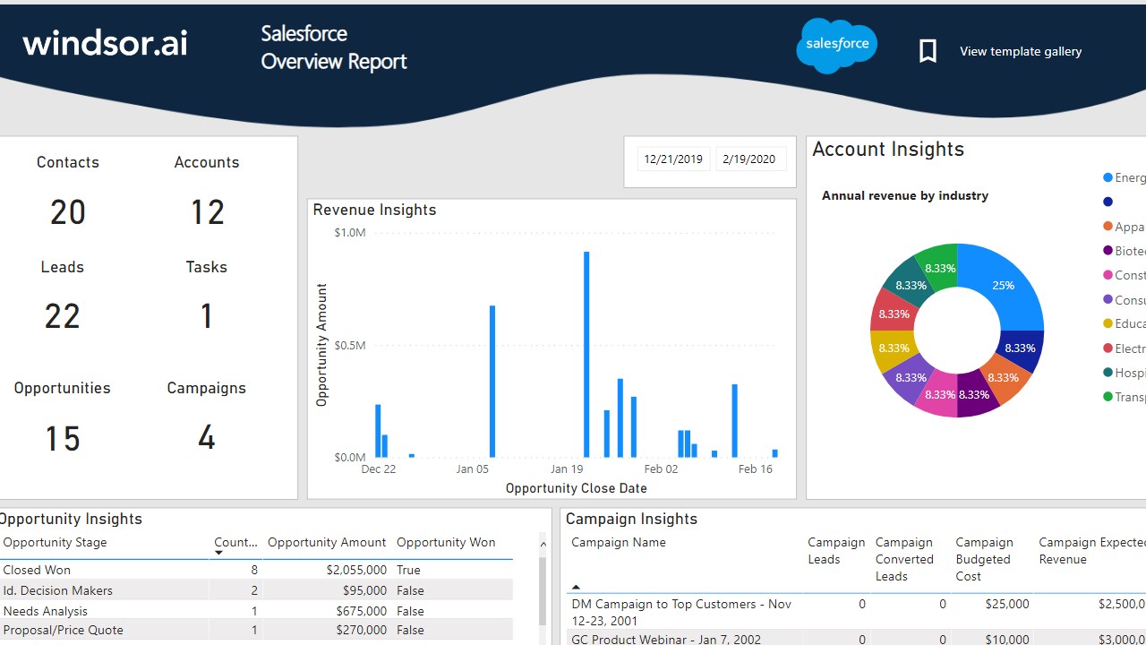The height and width of the screenshot is (645, 1146).
Task: Click the Opportunity Stage column header
Action: 56,542
